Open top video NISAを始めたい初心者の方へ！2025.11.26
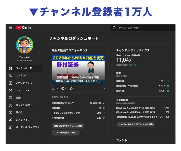The image size is (181, 151). click(x=135, y=108)
